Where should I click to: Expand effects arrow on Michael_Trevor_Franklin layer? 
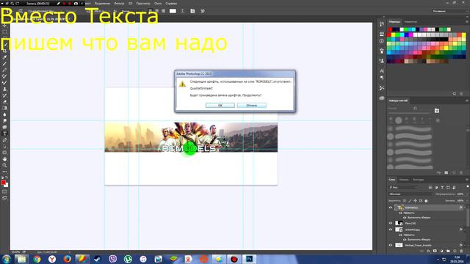(465, 245)
